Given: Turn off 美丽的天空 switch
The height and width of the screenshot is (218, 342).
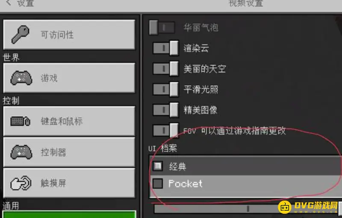Looking at the screenshot, I should 166,69.
